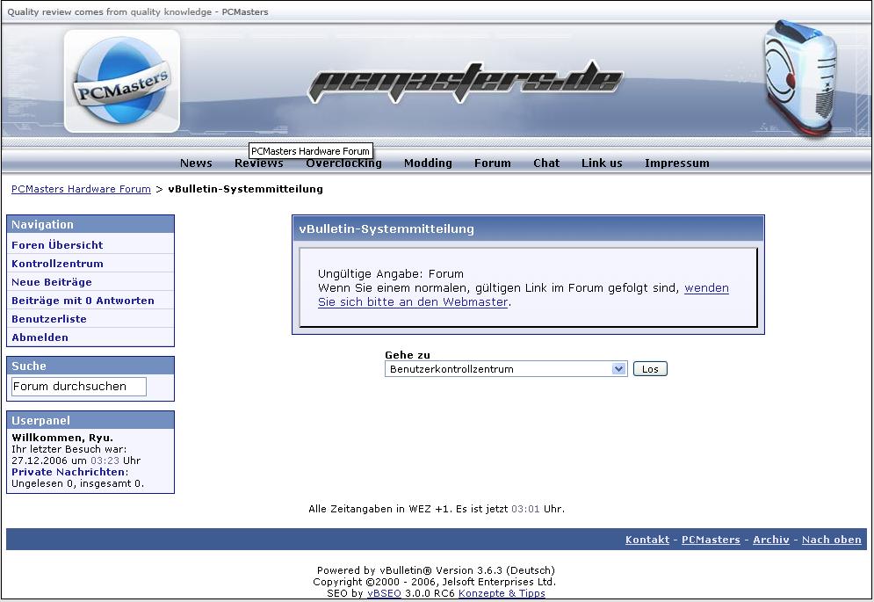Open Kontrollzentrum in the sidebar
The height and width of the screenshot is (602, 874).
[x=57, y=264]
